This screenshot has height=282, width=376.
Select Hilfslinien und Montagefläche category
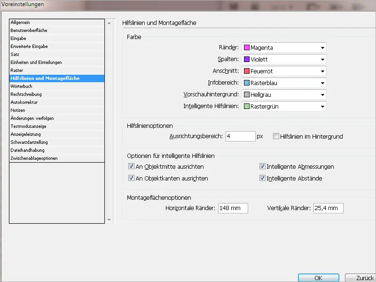click(57, 78)
